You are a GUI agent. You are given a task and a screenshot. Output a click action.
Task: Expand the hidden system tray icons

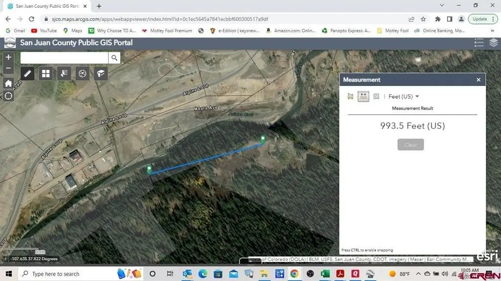coord(419,274)
